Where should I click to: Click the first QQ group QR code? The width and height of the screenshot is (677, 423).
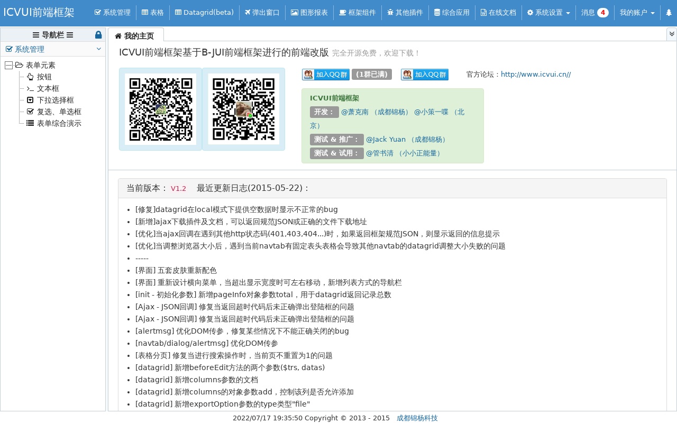(x=160, y=109)
